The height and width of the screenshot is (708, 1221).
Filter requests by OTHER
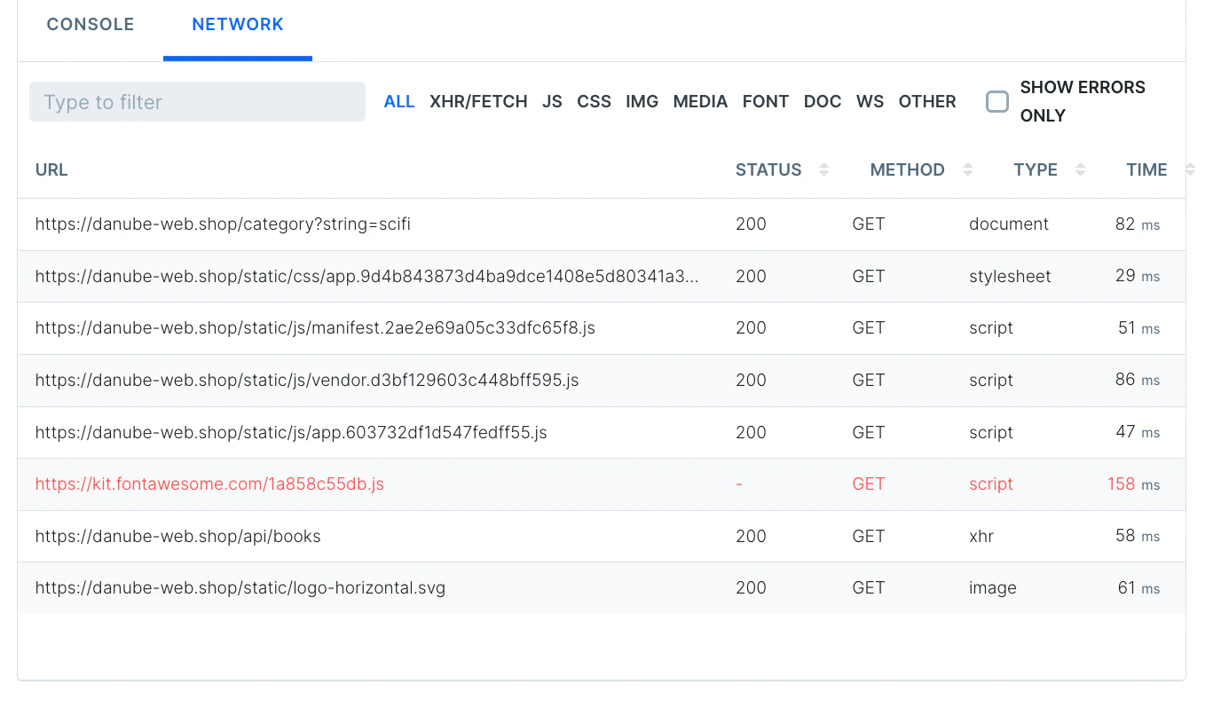click(x=926, y=101)
